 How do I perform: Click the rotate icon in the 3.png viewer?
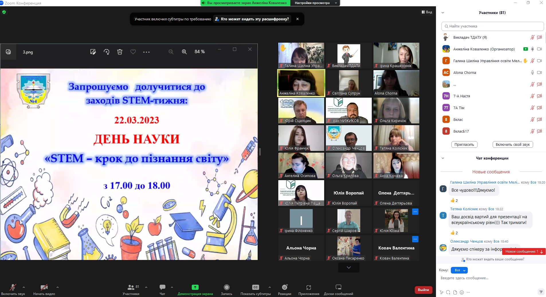click(x=106, y=52)
